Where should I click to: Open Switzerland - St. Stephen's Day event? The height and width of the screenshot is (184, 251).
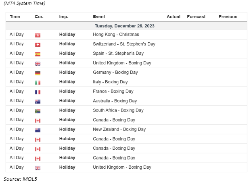pyautogui.click(x=124, y=44)
